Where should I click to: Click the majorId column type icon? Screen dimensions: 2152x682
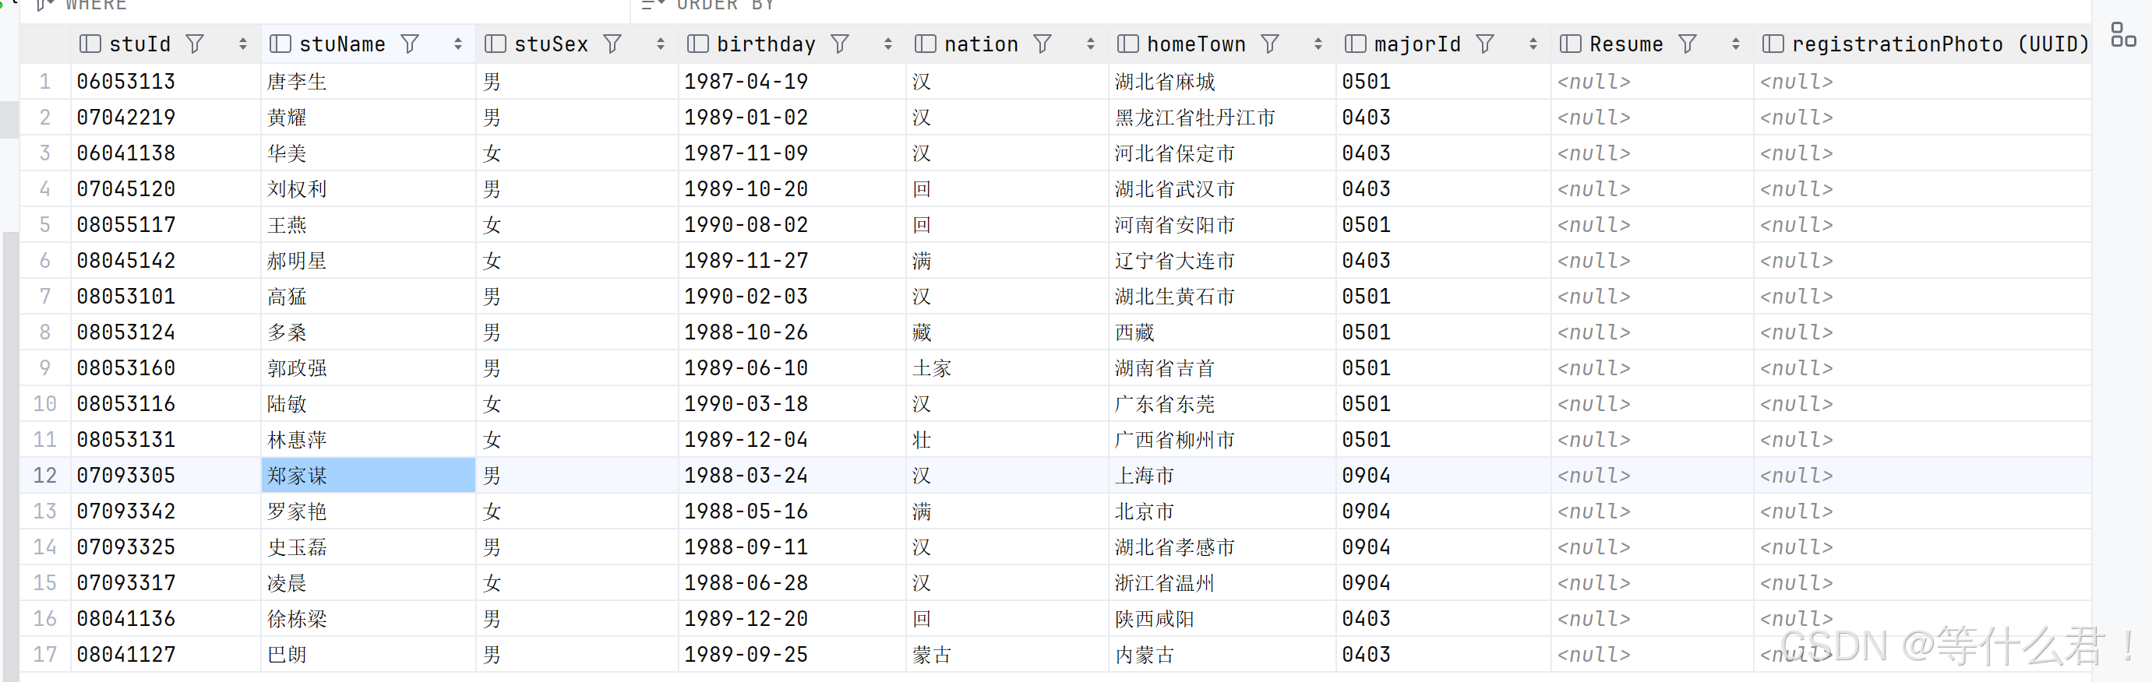coord(1355,44)
